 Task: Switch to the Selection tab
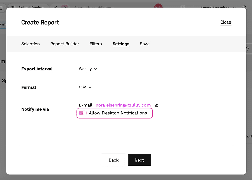(30, 44)
